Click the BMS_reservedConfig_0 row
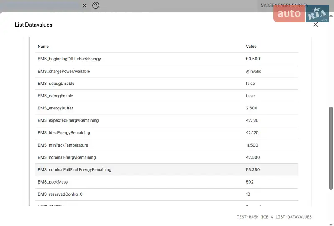This screenshot has height=226, width=334. (60, 194)
